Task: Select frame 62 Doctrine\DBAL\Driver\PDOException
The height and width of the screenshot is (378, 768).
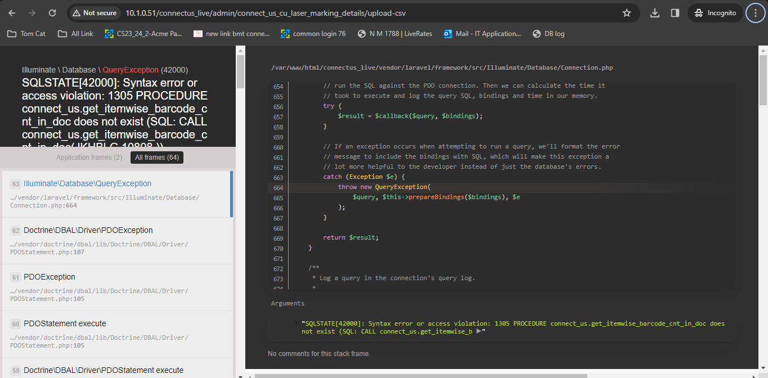Action: [x=116, y=241]
